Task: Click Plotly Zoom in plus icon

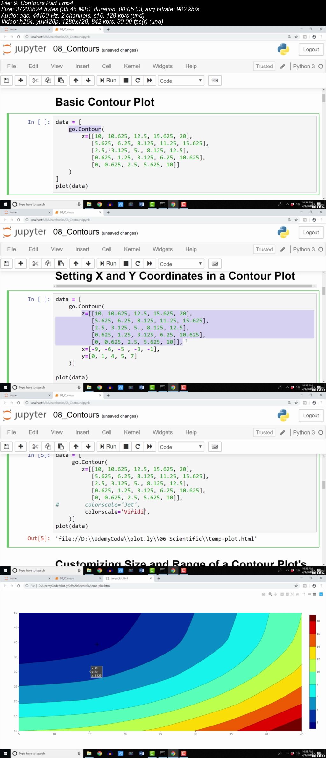Action: [282, 594]
